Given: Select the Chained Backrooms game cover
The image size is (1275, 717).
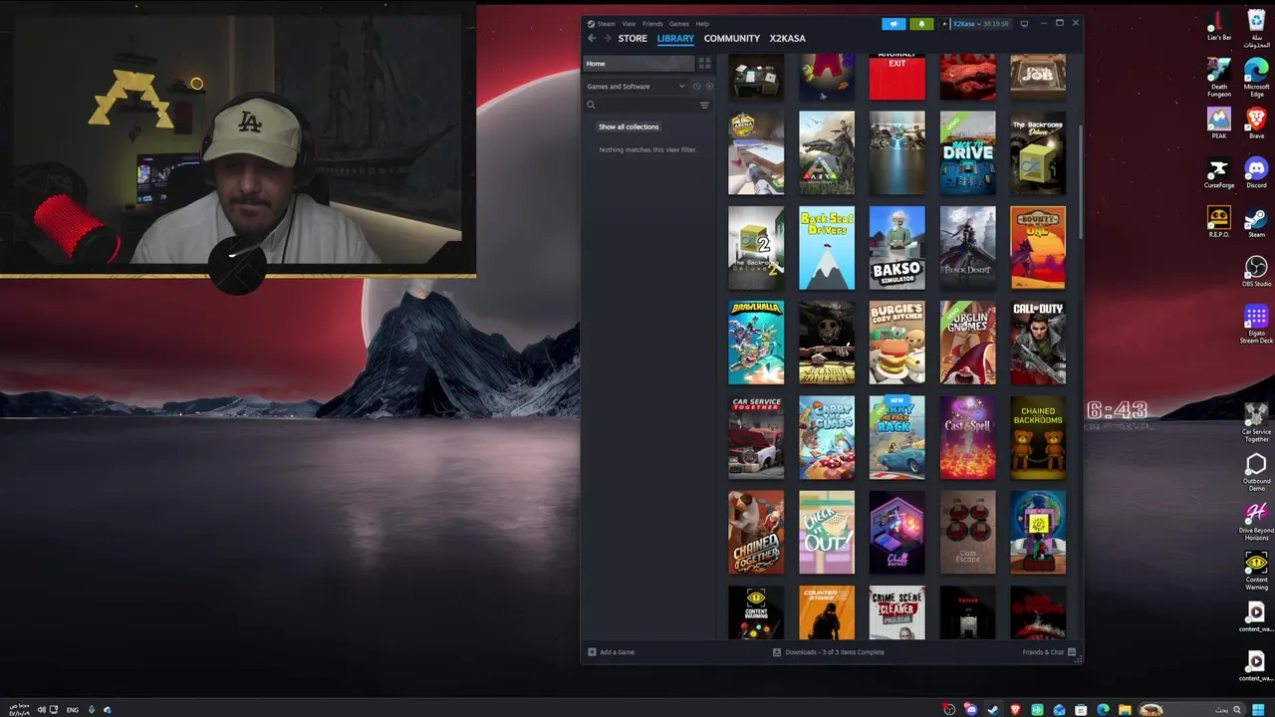Looking at the screenshot, I should 1038,438.
